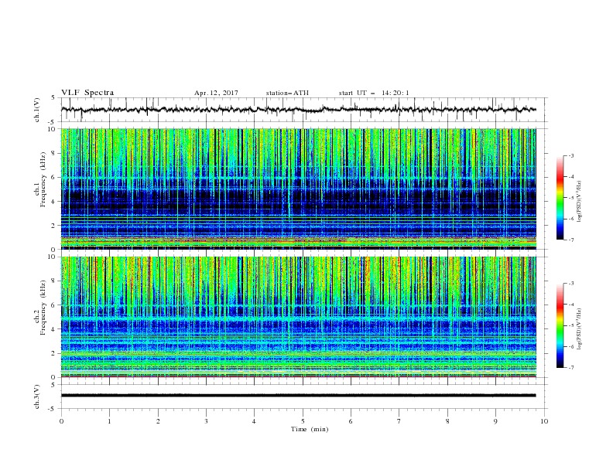Click the ch.1 spectrogram color bar

560,198
